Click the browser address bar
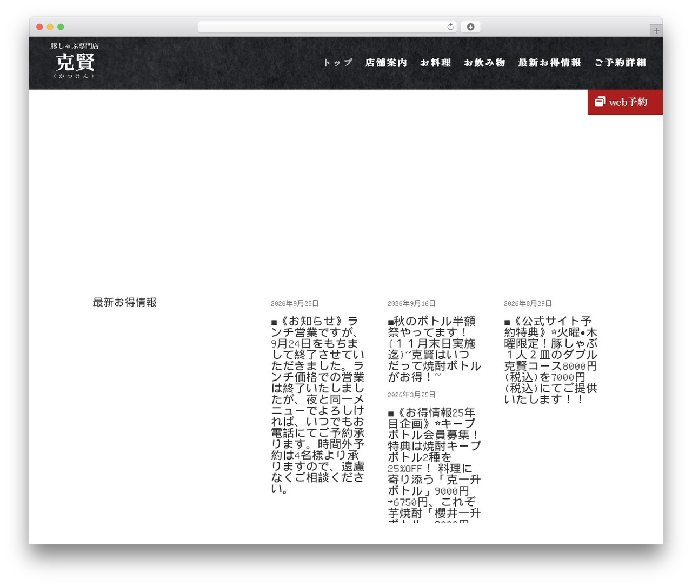The width and height of the screenshot is (692, 586). pyautogui.click(x=328, y=27)
